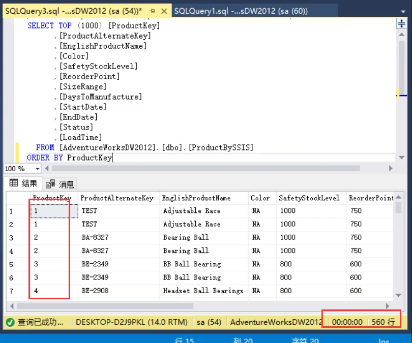Click the 00:00:00 elapsed time status

[x=347, y=322]
